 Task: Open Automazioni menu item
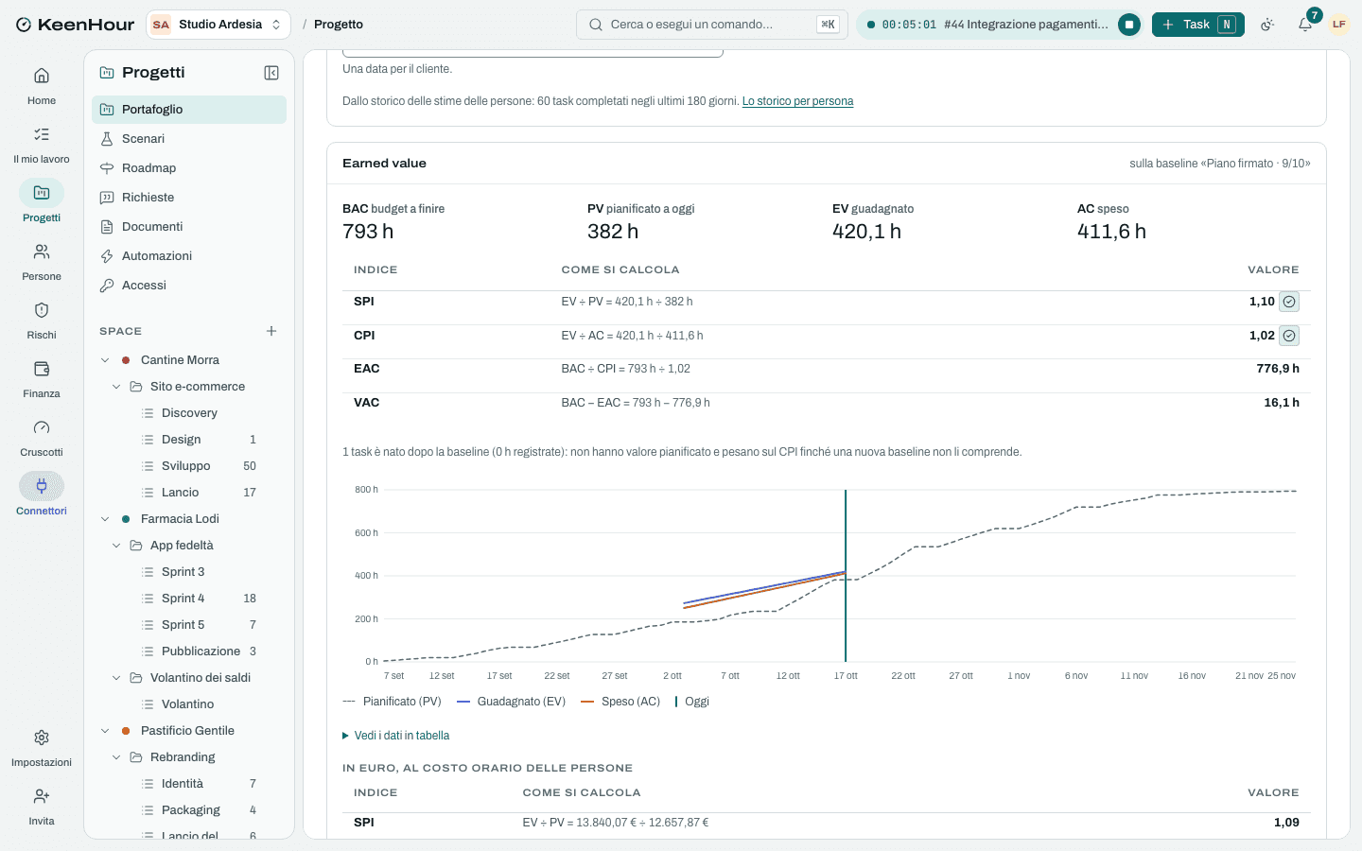(x=189, y=256)
